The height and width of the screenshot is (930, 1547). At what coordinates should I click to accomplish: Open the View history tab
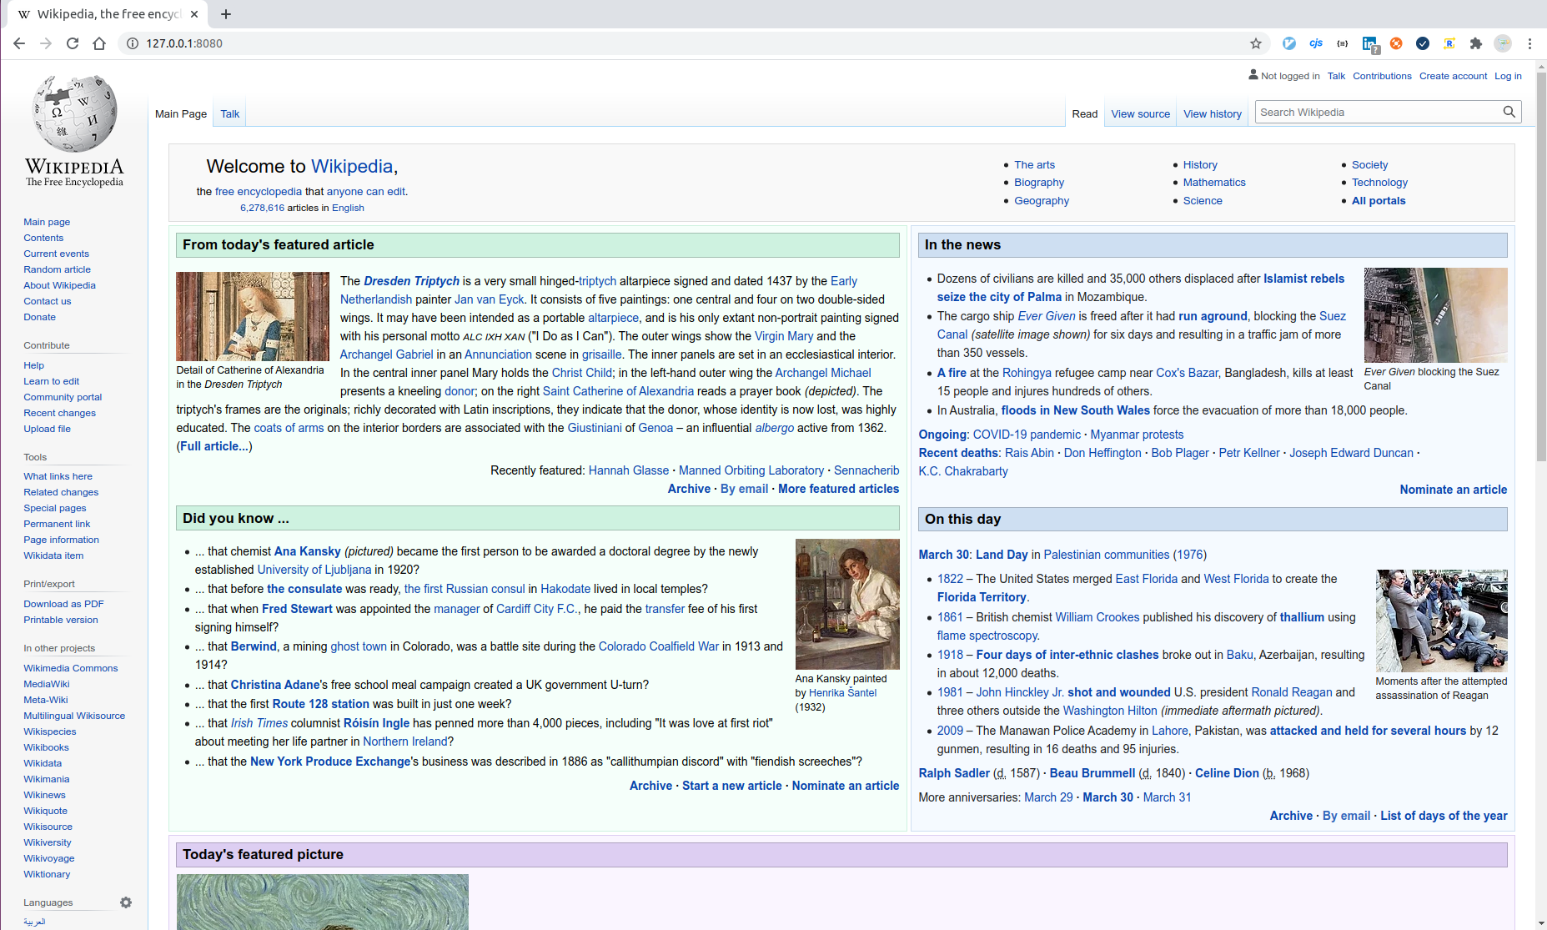[1213, 114]
